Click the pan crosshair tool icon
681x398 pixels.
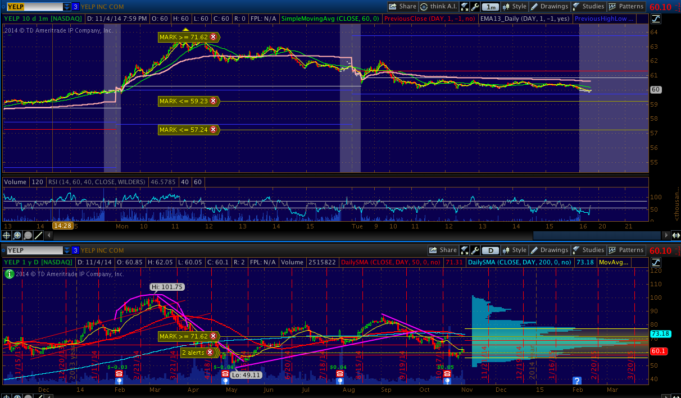point(7,236)
